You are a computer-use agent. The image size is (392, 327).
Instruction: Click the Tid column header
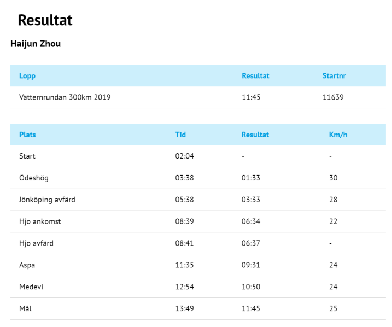coord(180,135)
